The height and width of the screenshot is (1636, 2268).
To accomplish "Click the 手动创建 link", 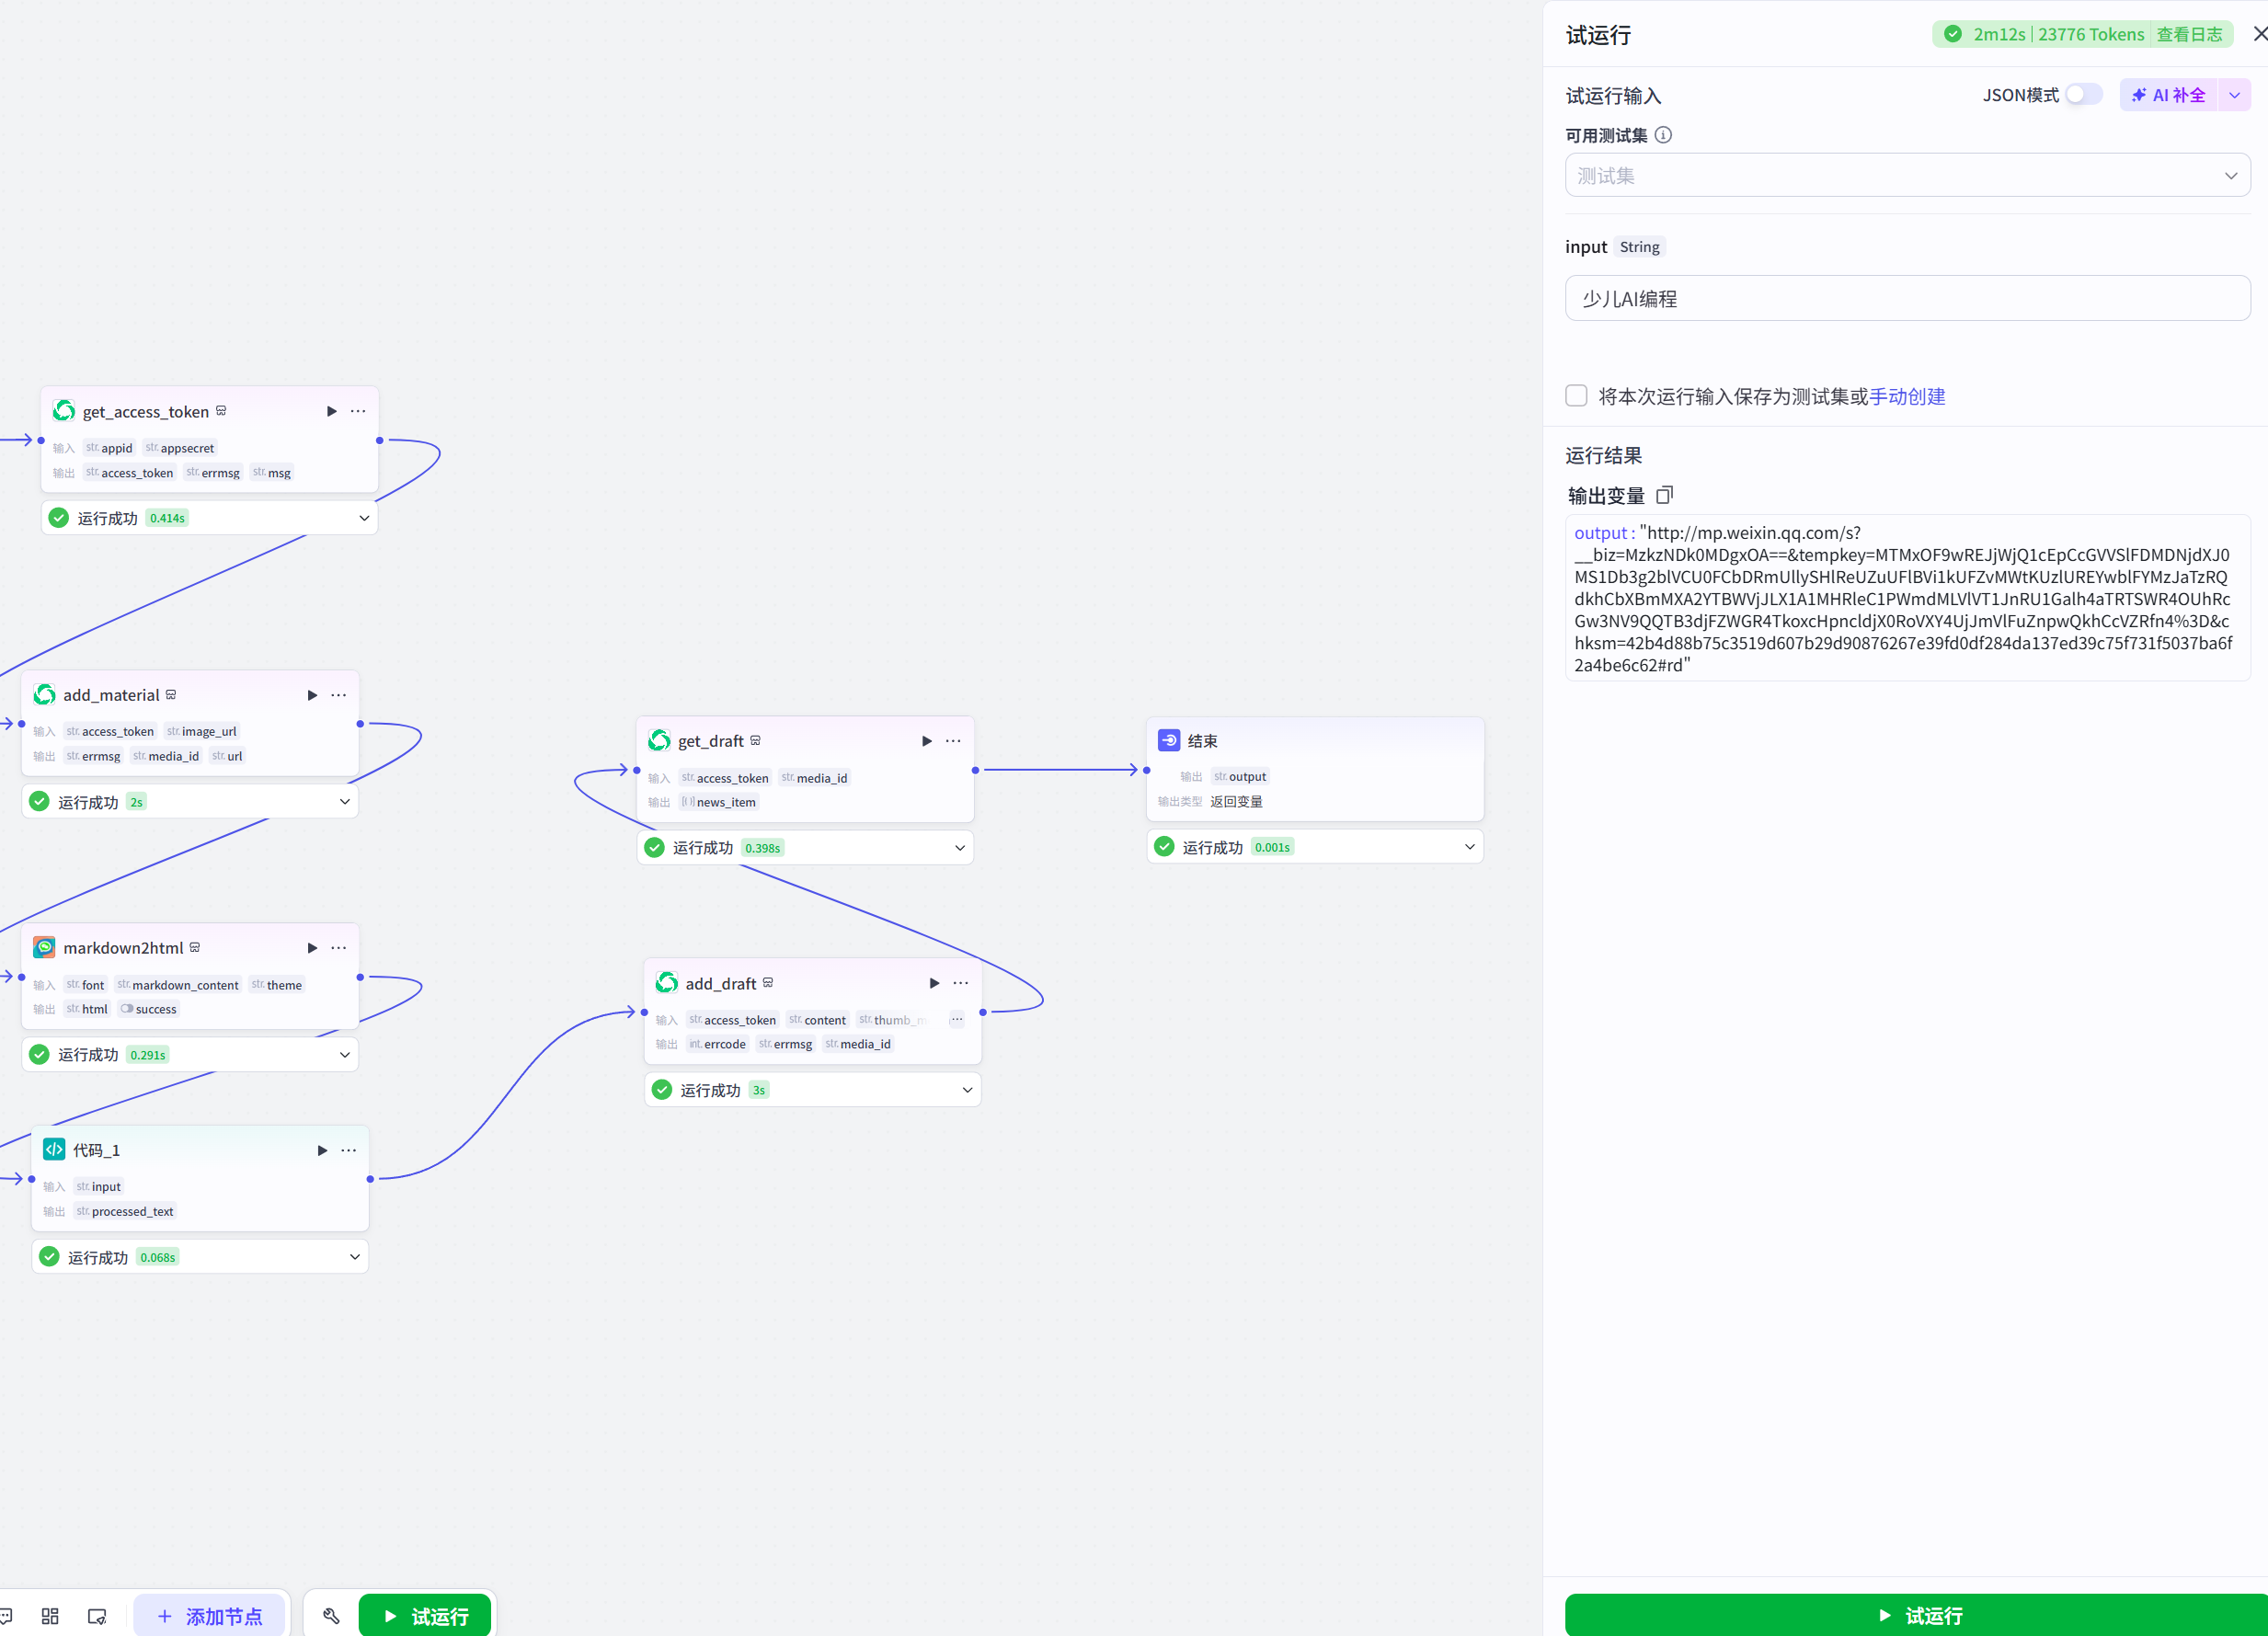I will [x=1907, y=397].
